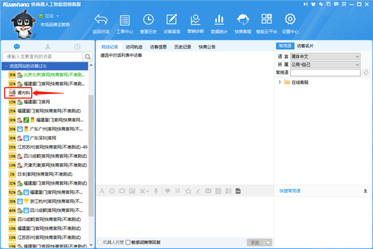Open 设置中心 gear icon
Viewport: 373px width, 249px height.
[x=290, y=21]
